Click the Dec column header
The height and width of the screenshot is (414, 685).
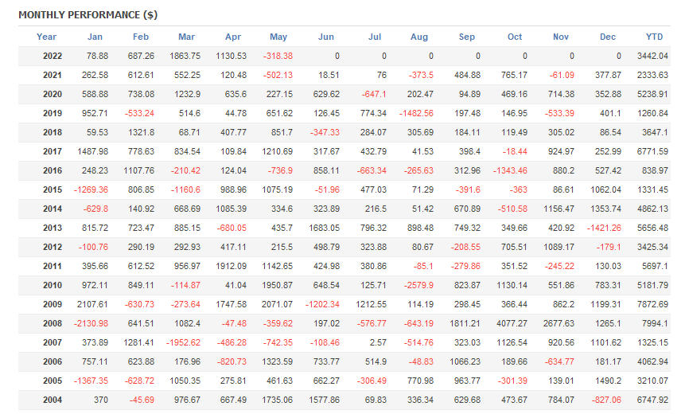click(x=609, y=37)
